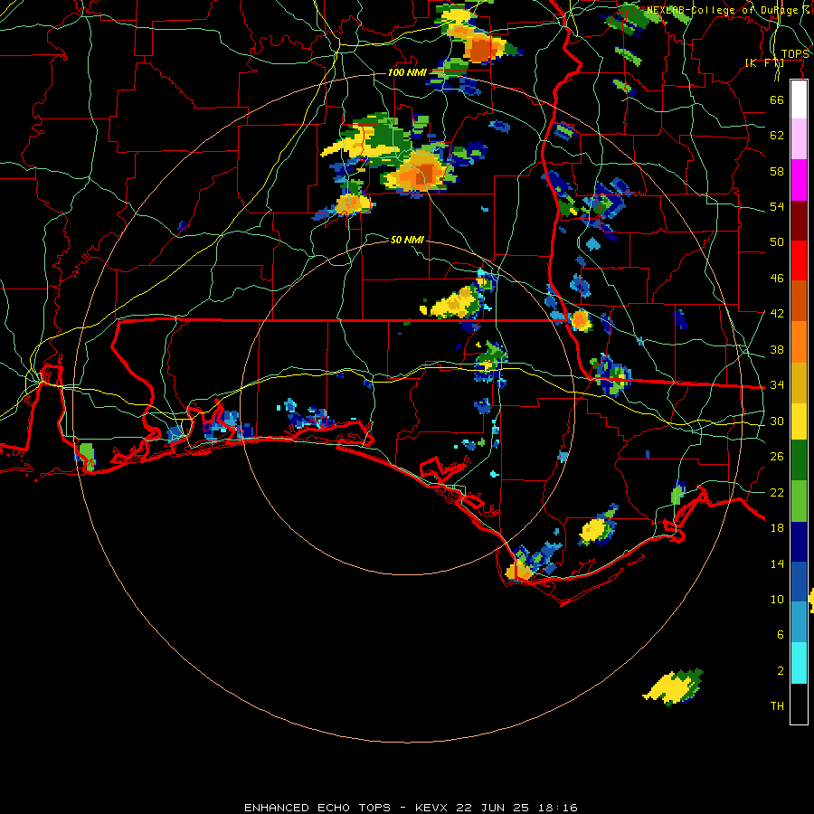Click the bright yellow legend swatch
The height and width of the screenshot is (814, 814).
[799, 421]
